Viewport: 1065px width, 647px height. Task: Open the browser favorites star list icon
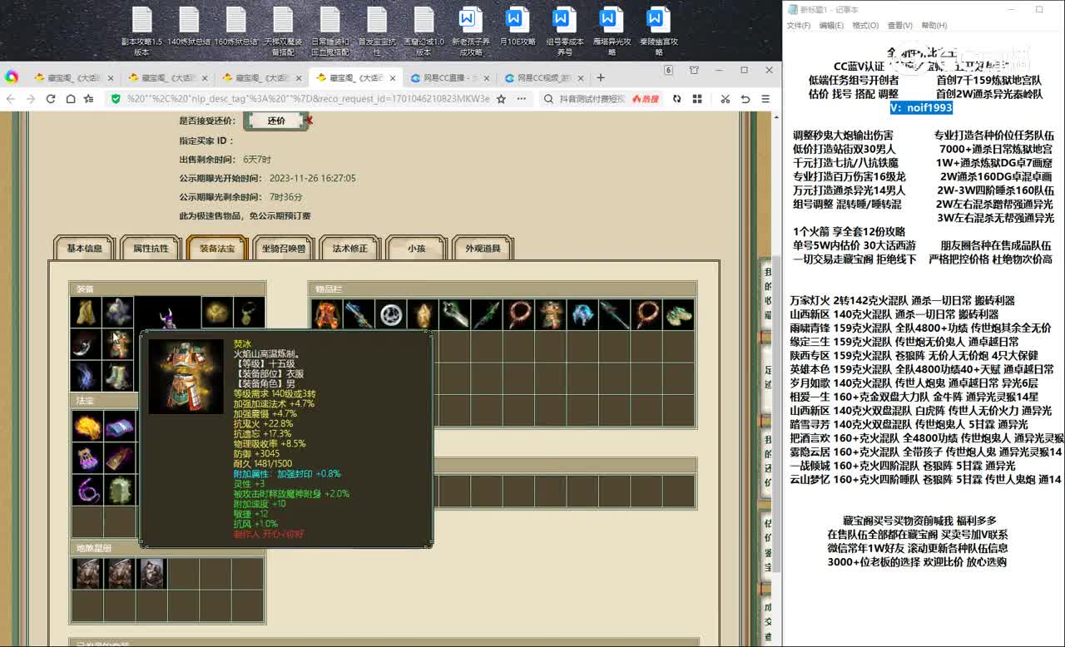point(88,99)
